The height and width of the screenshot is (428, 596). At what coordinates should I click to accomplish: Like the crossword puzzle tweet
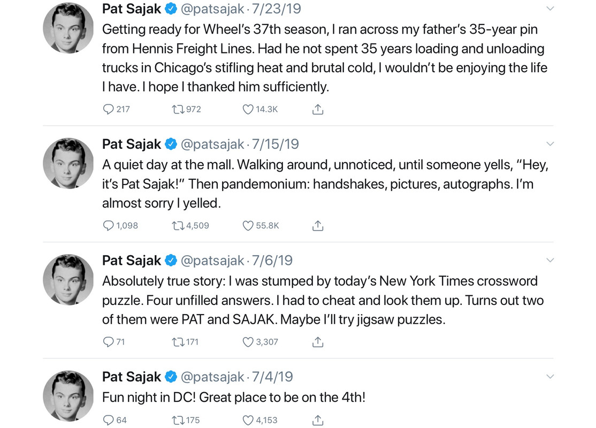(248, 342)
